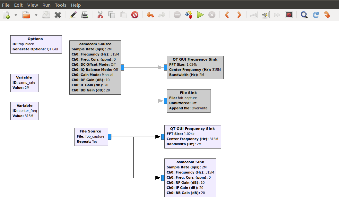This screenshot has width=339, height=204.
Task: Select the enabled QT GUI Frequency Sink block
Action: tap(193, 137)
